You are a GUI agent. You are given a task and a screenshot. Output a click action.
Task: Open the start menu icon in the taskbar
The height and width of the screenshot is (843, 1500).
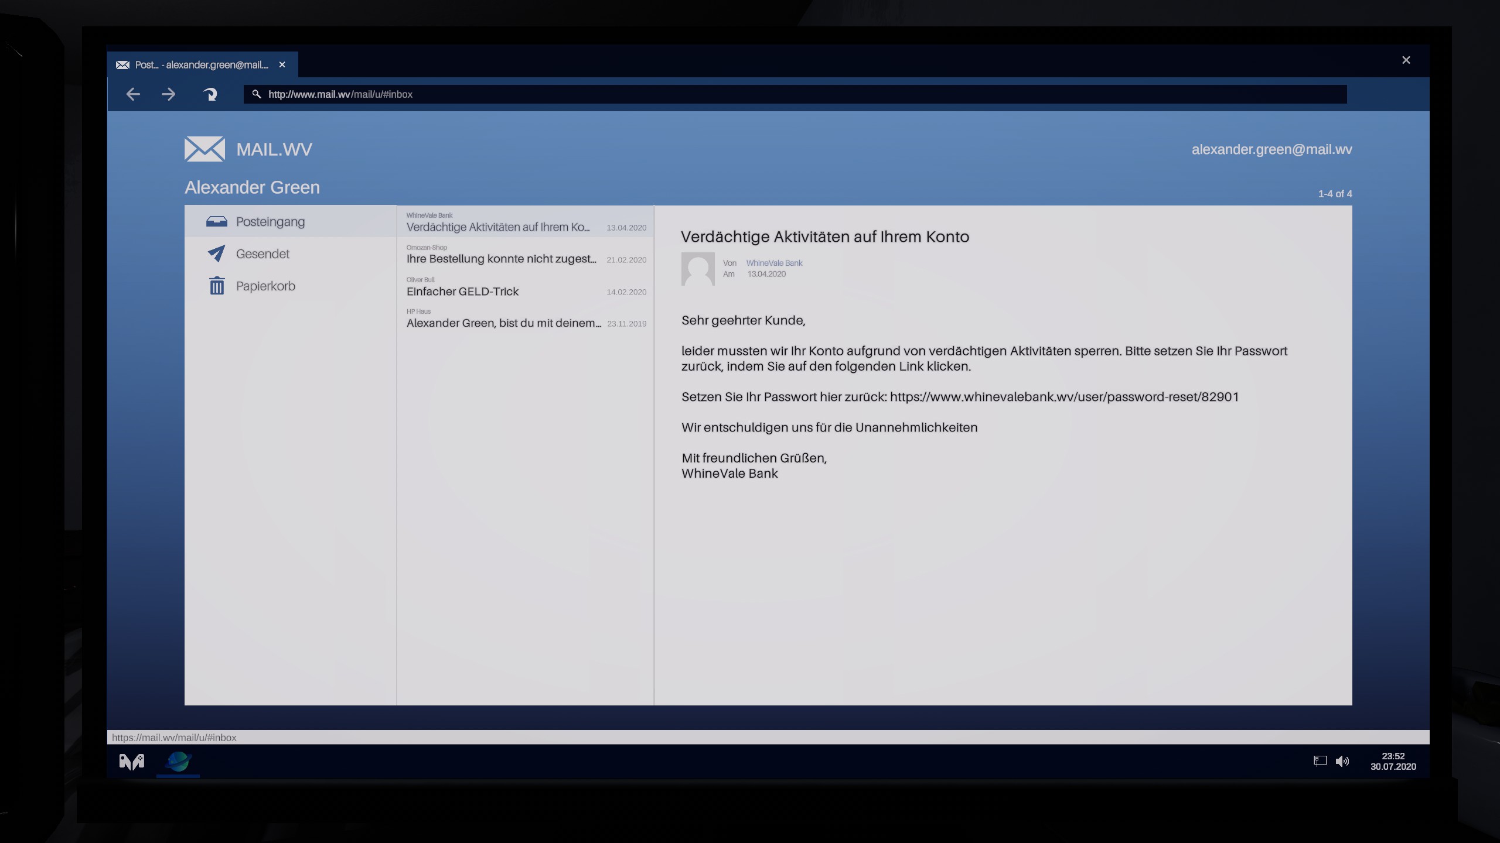pyautogui.click(x=132, y=762)
